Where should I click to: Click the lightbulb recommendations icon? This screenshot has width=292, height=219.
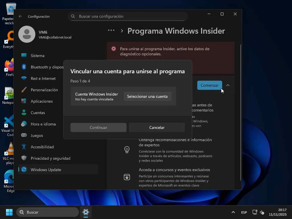coord(127,149)
